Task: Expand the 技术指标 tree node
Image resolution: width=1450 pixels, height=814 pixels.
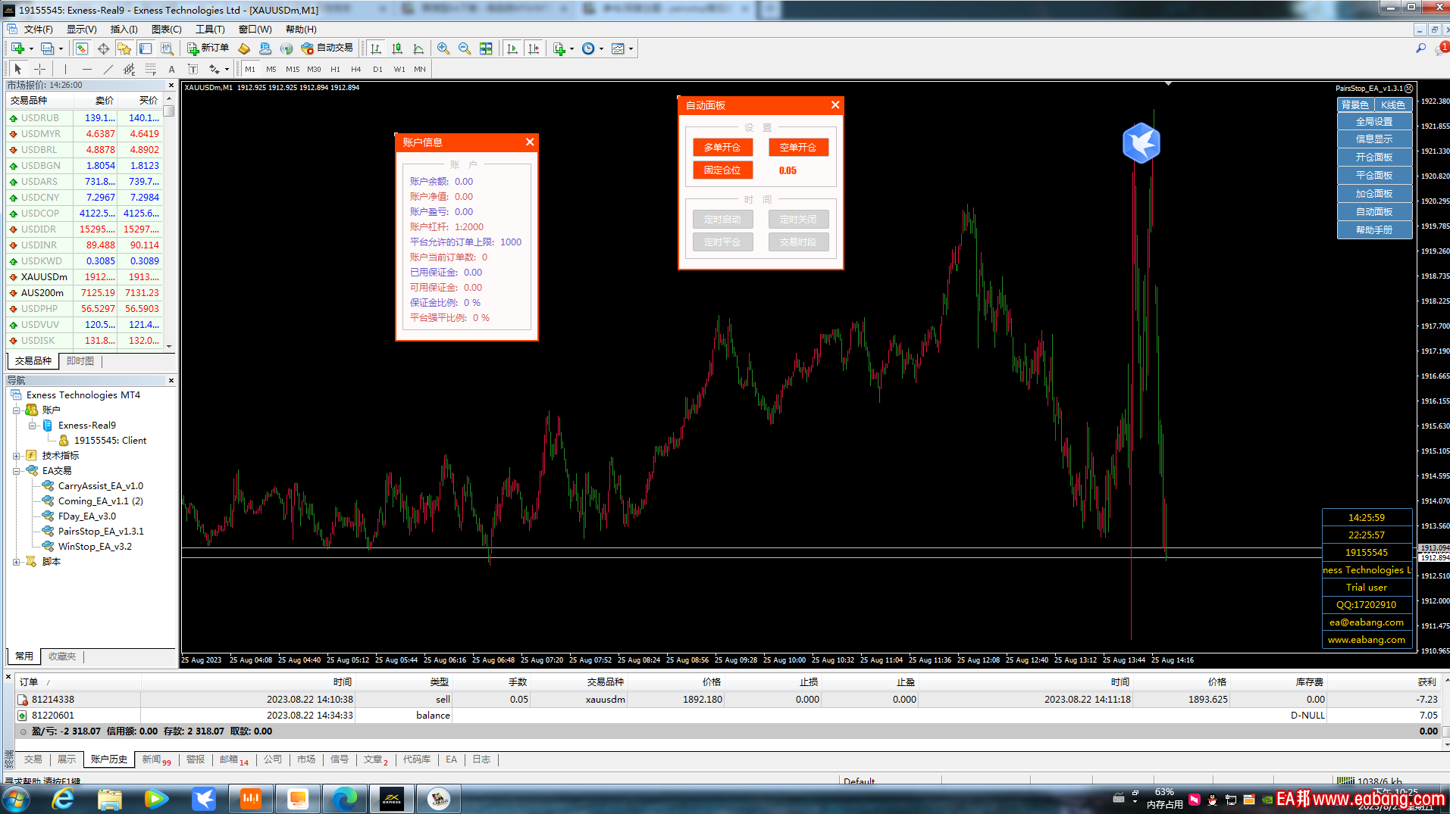Action: (x=16, y=456)
